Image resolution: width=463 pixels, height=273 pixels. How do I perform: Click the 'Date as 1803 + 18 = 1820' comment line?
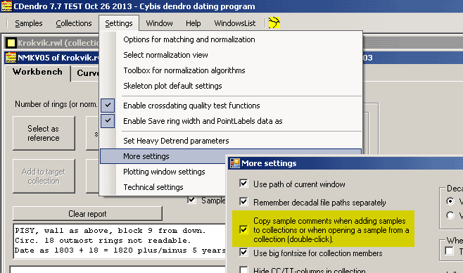120,250
